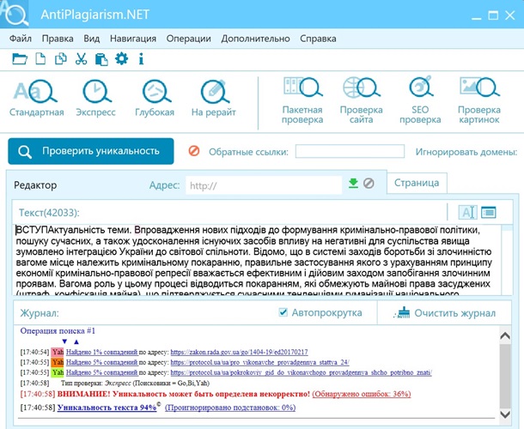
Task: Click the Операция поиска #1 heading
Action: click(58, 331)
